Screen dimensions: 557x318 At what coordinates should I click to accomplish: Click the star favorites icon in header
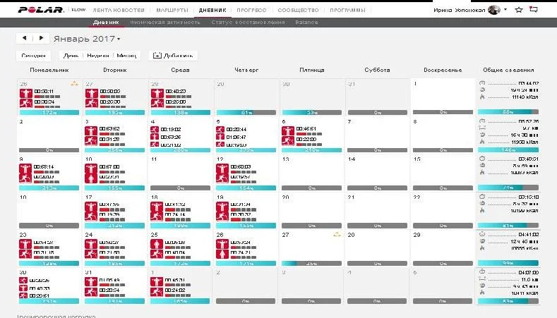click(519, 10)
